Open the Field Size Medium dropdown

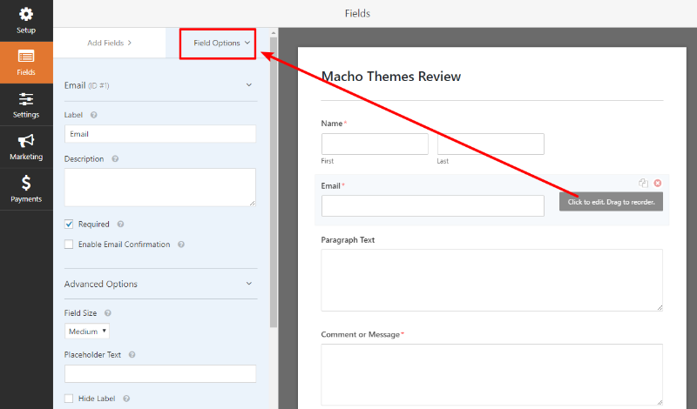pyautogui.click(x=87, y=332)
